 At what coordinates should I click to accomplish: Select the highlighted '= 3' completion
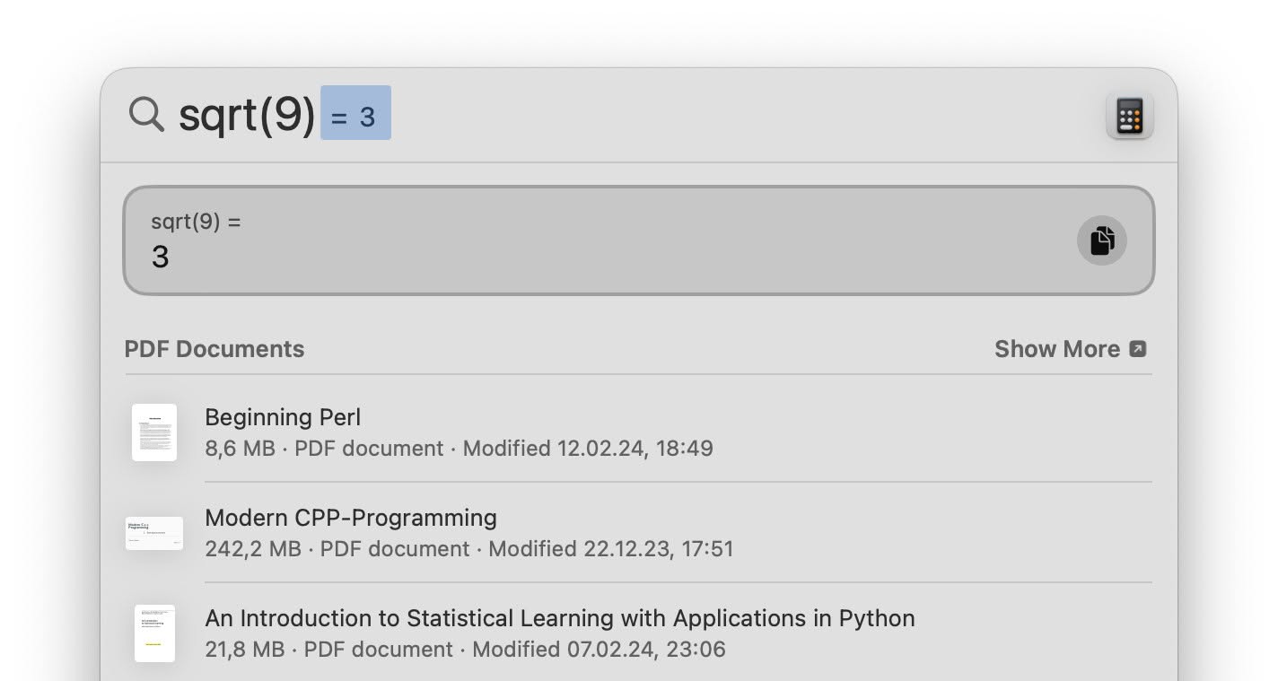(x=355, y=113)
